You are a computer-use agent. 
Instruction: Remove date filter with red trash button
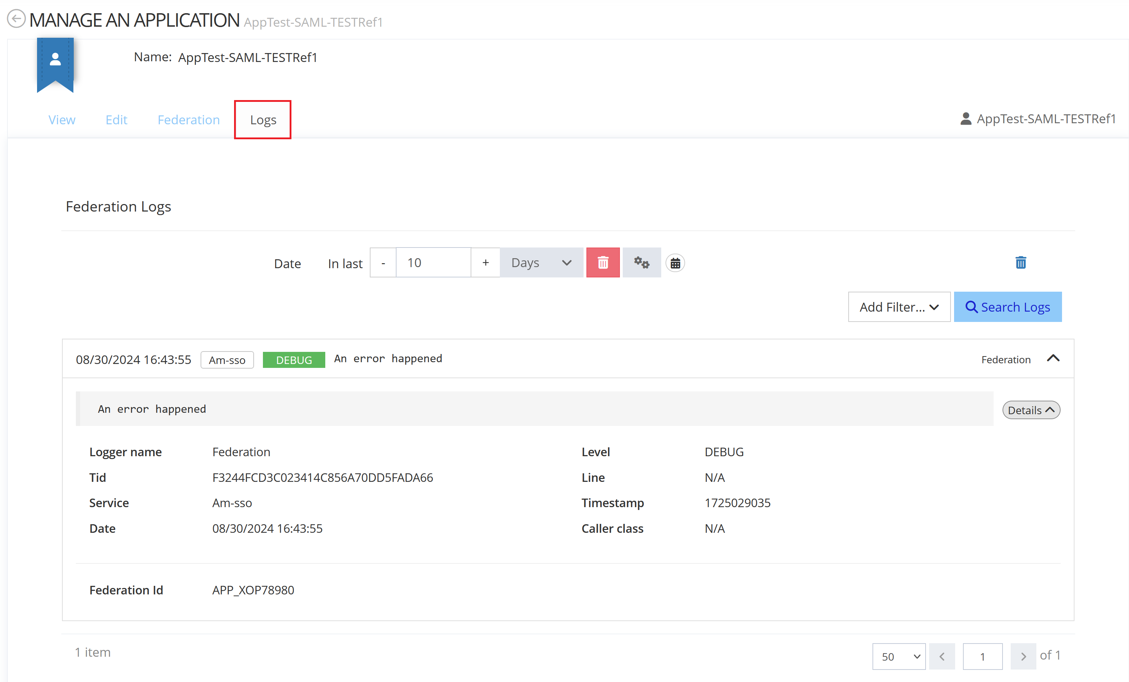(602, 262)
